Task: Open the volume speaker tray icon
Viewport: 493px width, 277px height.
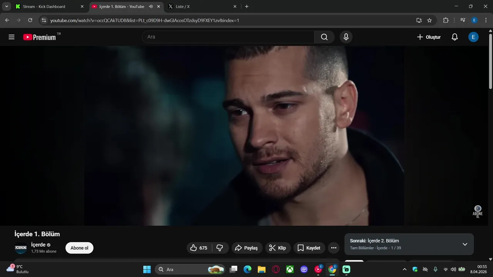Action: pyautogui.click(x=453, y=269)
